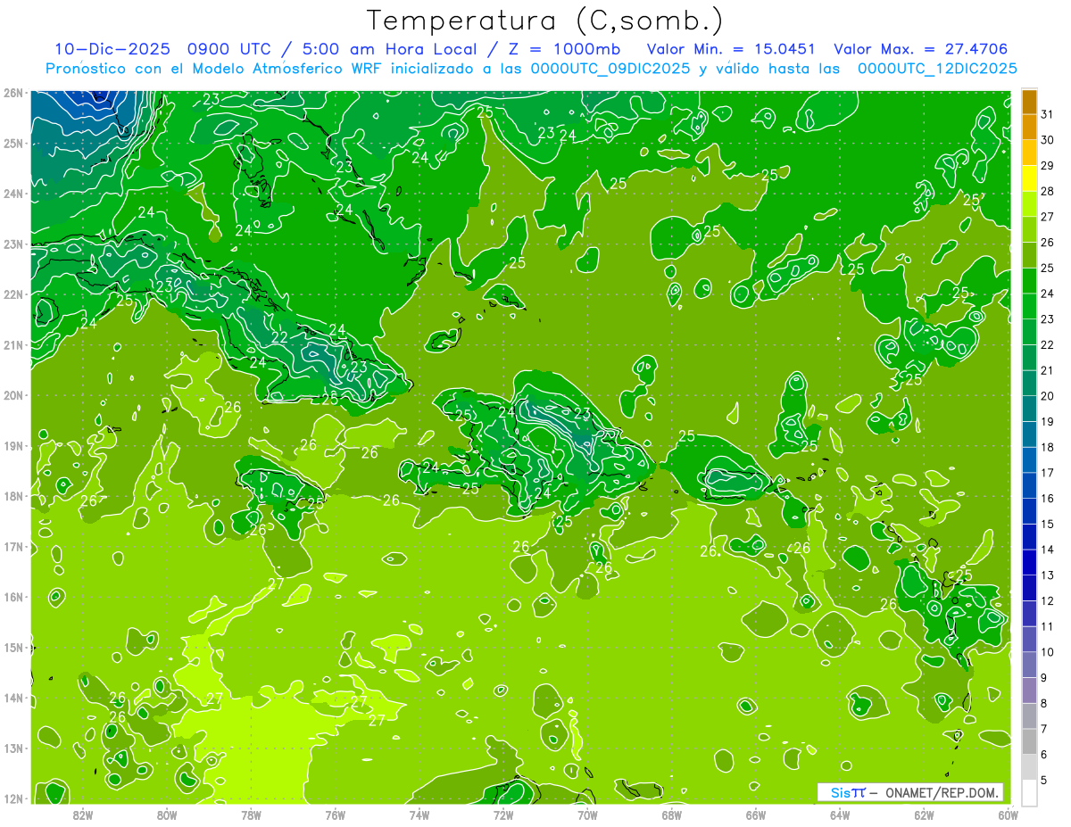1071x827 pixels.
Task: Click the legend value label '15'
Action: pos(1047,525)
